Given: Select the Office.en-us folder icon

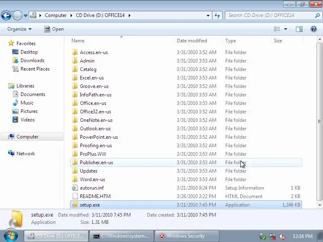Looking at the screenshot, I should [75, 103].
